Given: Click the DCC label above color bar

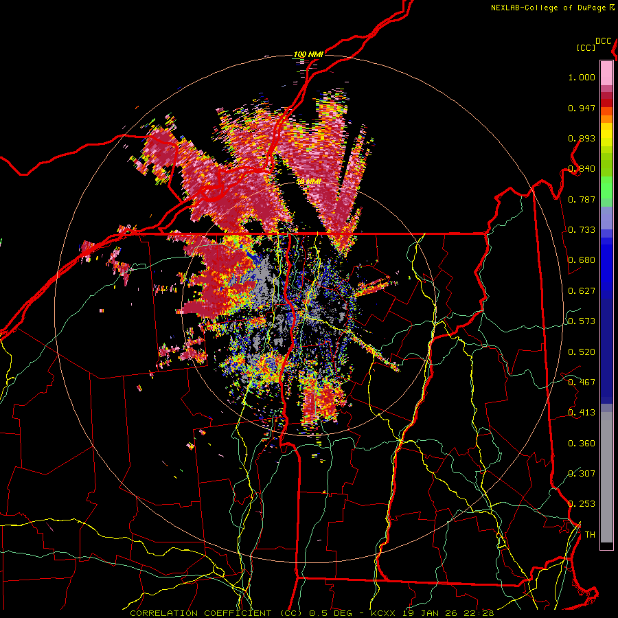Looking at the screenshot, I should click(x=604, y=41).
